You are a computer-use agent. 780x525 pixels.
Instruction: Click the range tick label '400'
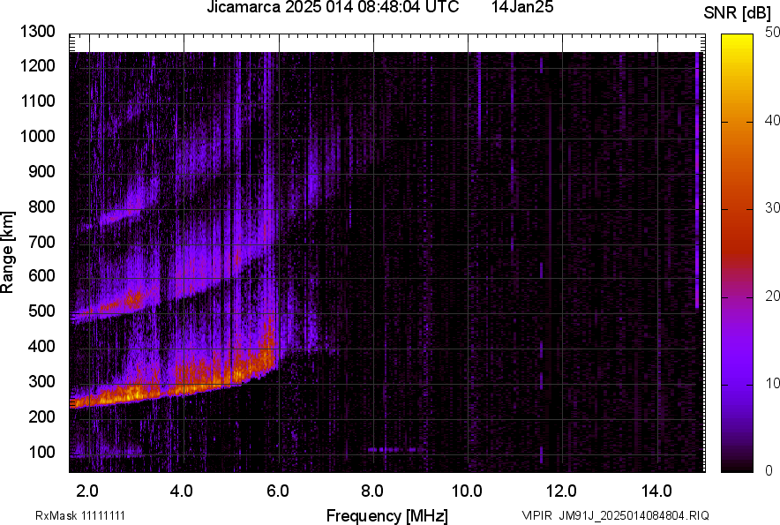(41, 346)
